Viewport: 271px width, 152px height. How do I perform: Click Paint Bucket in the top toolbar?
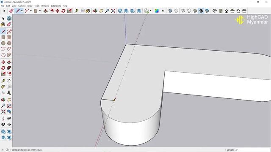tap(88, 11)
